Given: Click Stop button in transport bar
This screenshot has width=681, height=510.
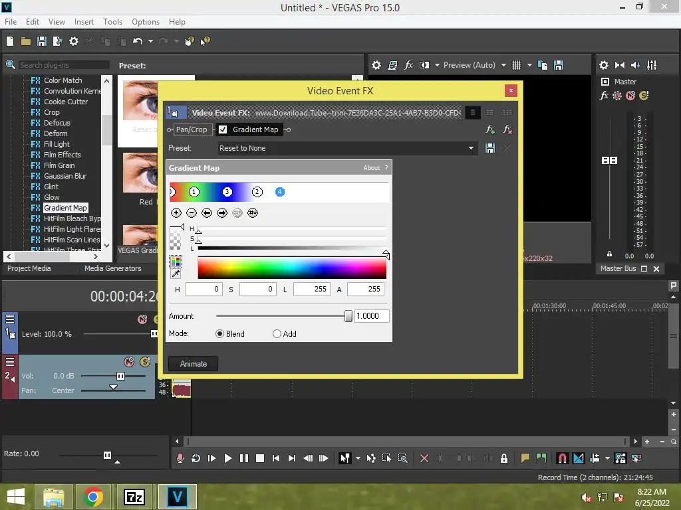Looking at the screenshot, I should (x=260, y=458).
